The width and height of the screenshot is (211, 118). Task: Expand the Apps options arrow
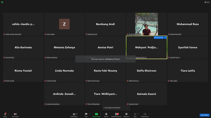point(138,114)
